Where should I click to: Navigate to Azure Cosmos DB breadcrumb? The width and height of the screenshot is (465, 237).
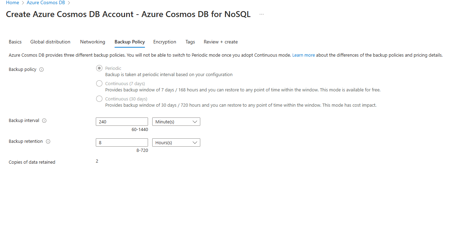click(x=46, y=2)
